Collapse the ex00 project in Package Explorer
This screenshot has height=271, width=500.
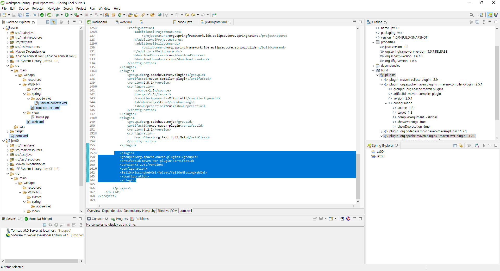click(3, 28)
